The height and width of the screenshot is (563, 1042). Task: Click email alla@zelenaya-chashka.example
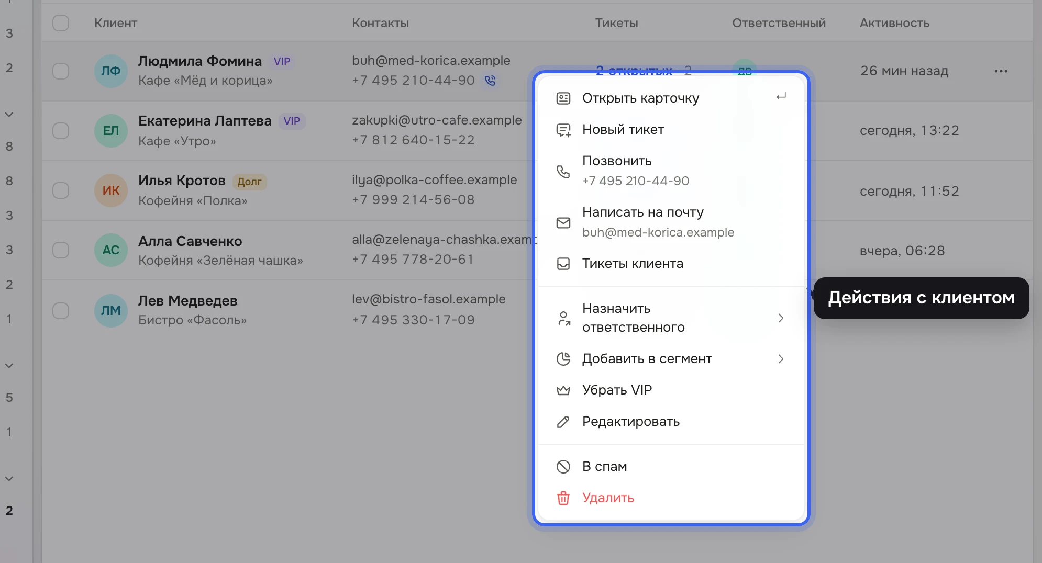tap(445, 240)
